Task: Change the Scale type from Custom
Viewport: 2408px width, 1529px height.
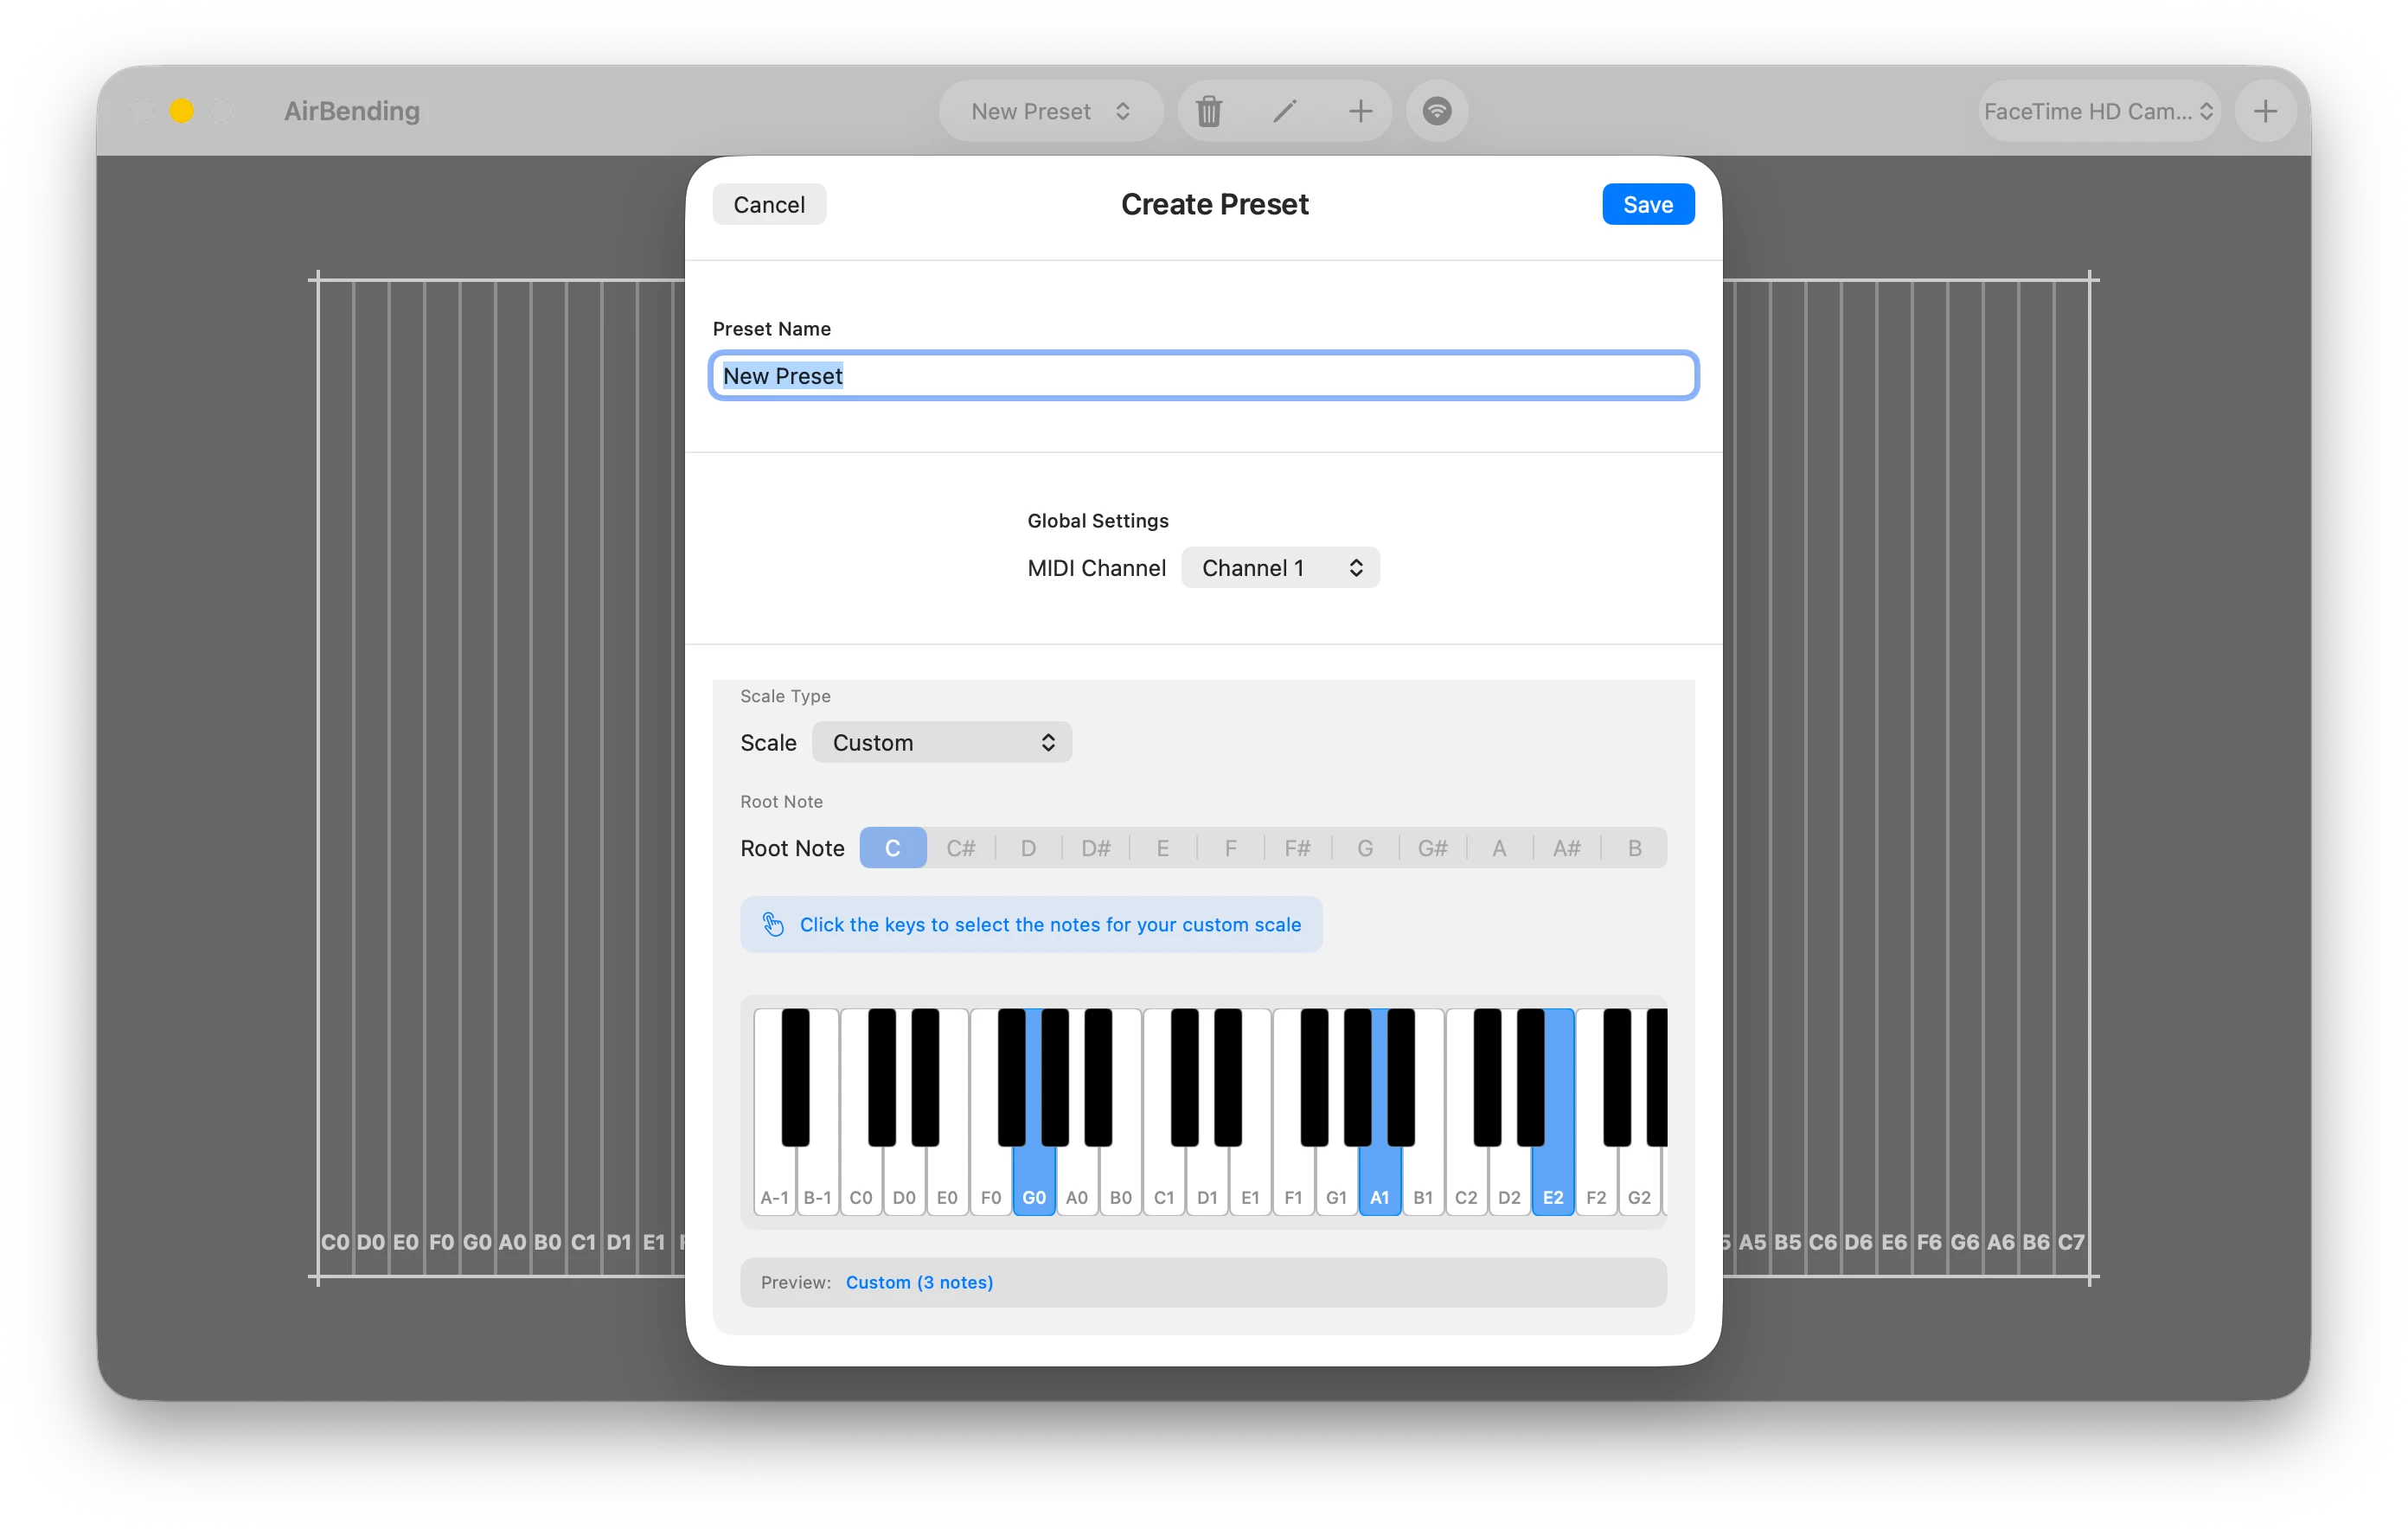Action: tap(941, 742)
